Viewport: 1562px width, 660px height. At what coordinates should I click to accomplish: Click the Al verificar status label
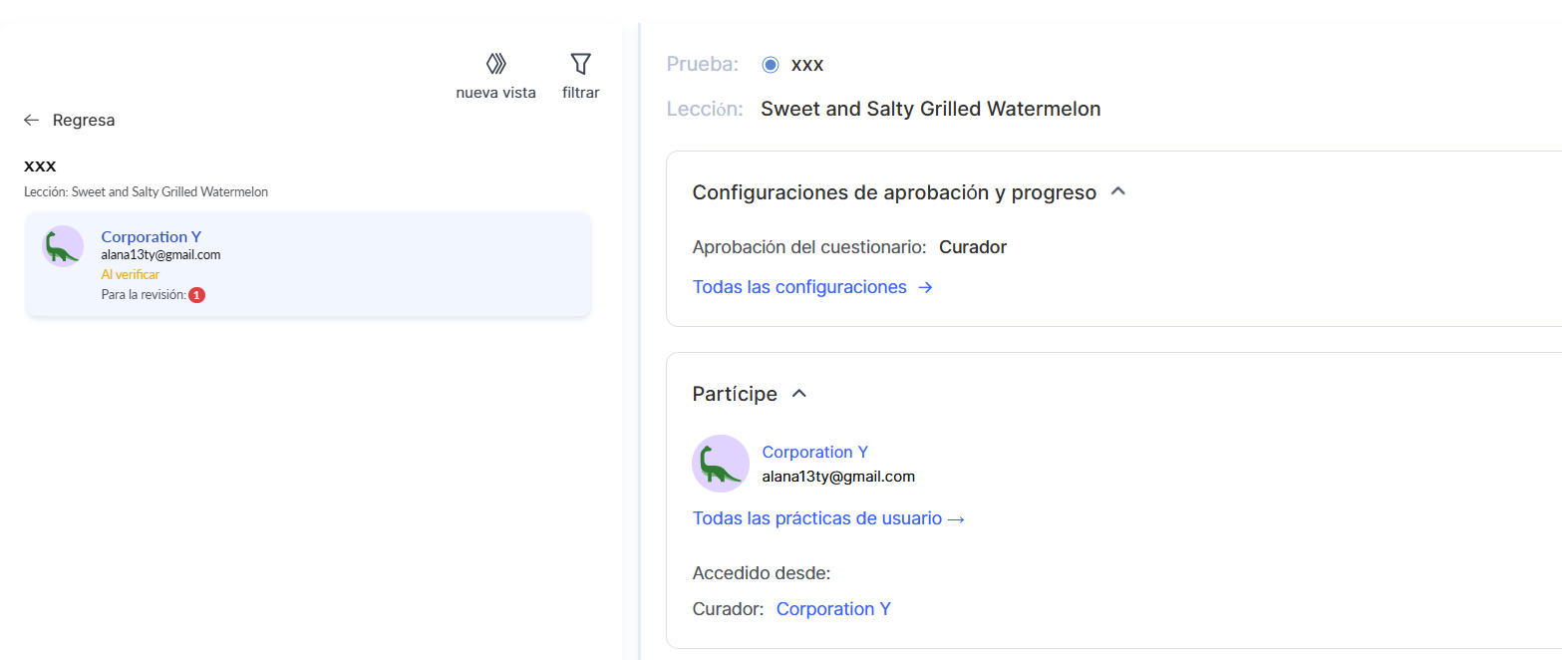[x=131, y=274]
